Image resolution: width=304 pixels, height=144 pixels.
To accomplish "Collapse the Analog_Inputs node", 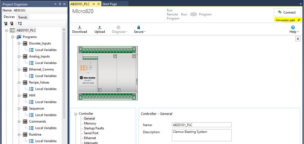I will click(19, 56).
